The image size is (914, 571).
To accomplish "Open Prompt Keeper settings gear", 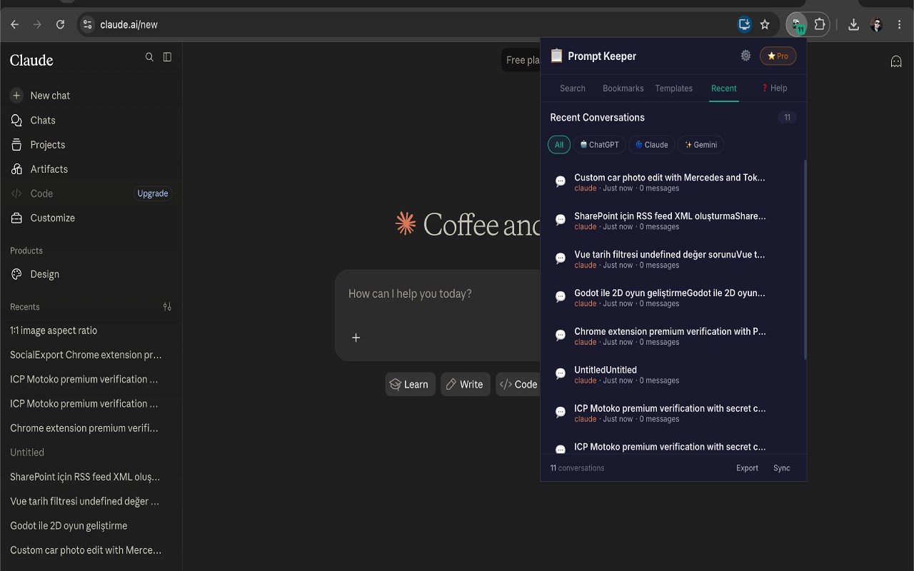I will pyautogui.click(x=745, y=56).
